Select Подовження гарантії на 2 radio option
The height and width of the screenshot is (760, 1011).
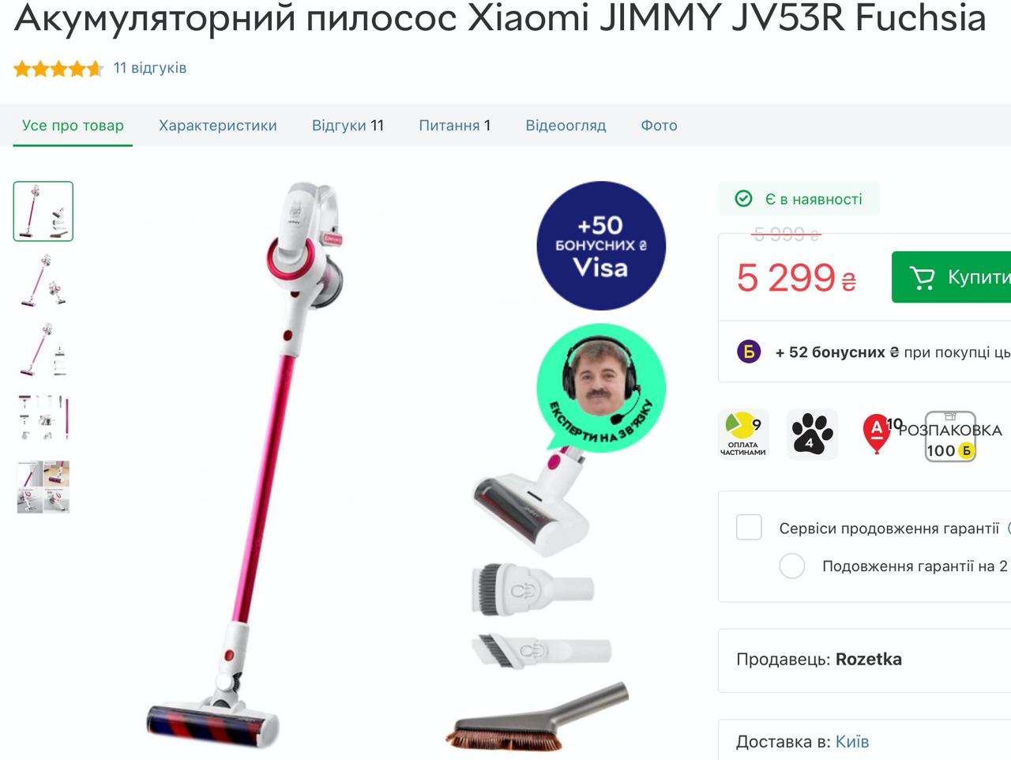792,566
